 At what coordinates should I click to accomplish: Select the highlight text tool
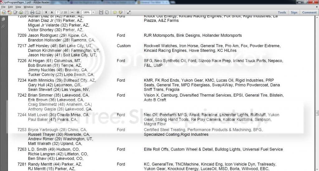tap(121, 12)
